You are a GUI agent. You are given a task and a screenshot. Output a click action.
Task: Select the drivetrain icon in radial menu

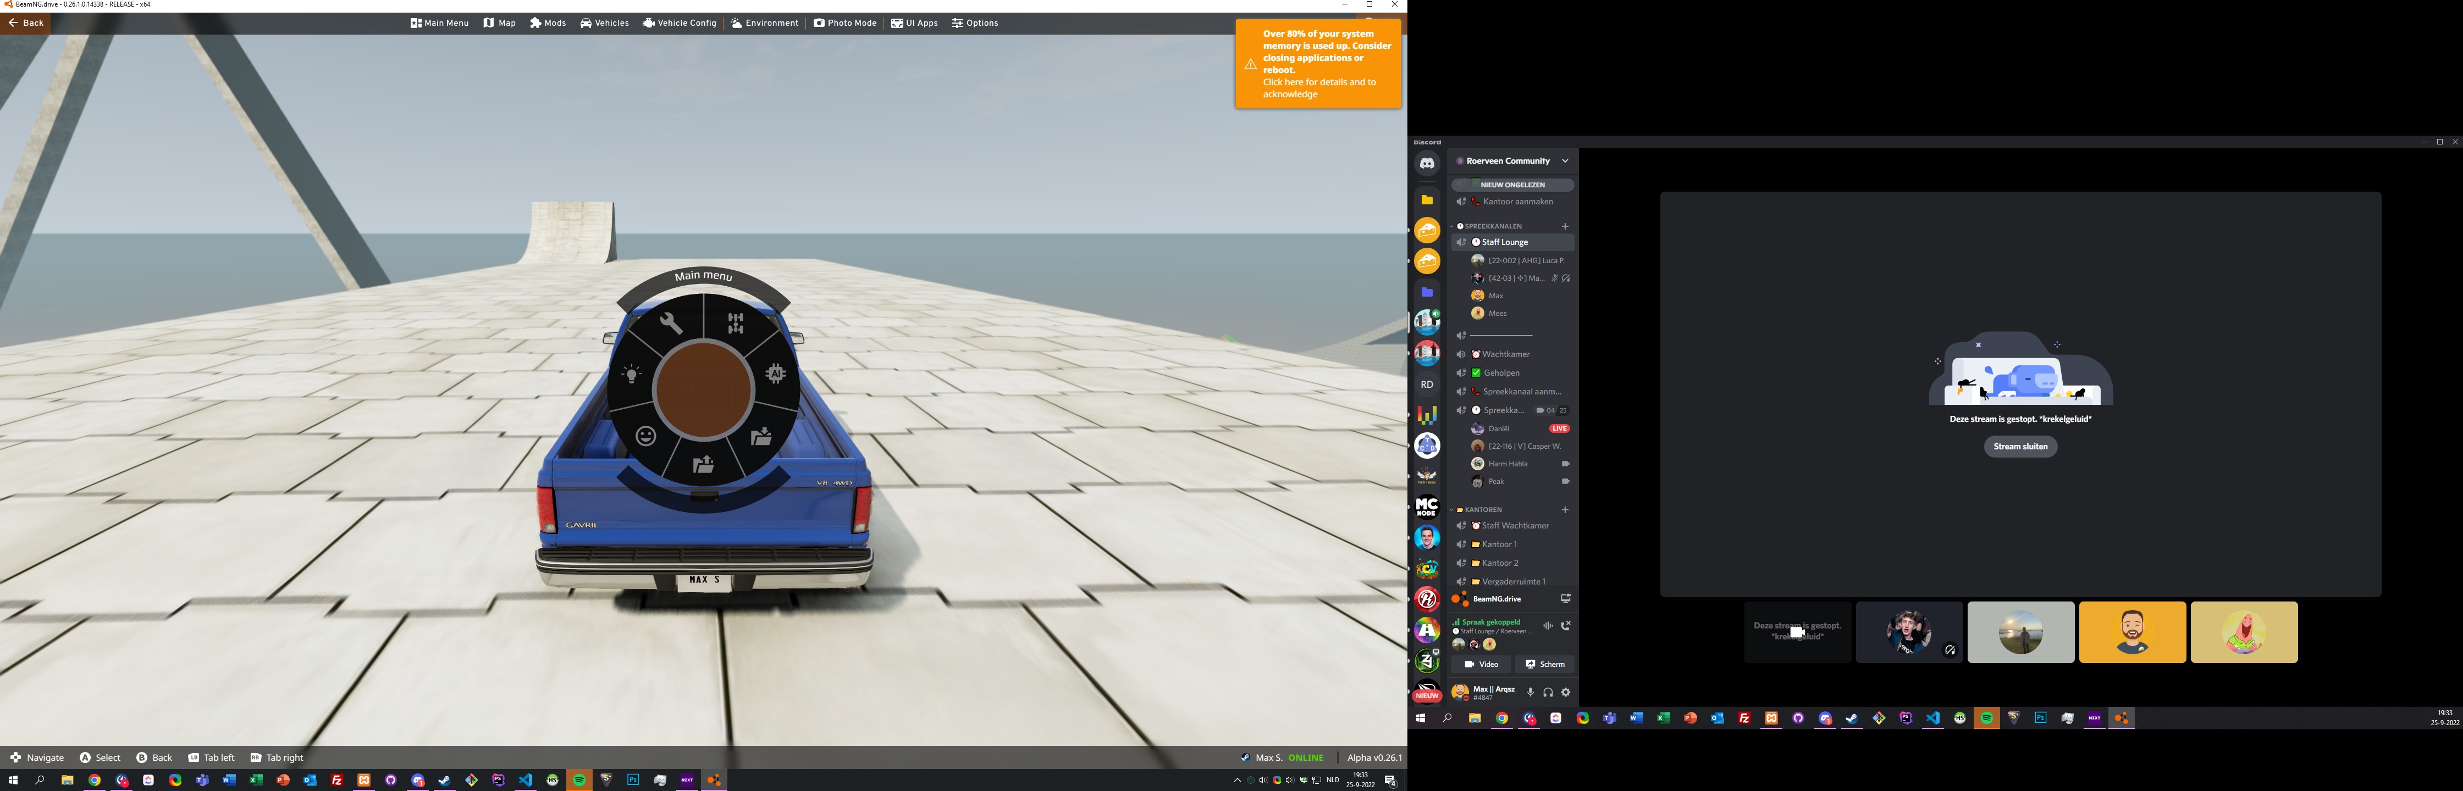(735, 324)
